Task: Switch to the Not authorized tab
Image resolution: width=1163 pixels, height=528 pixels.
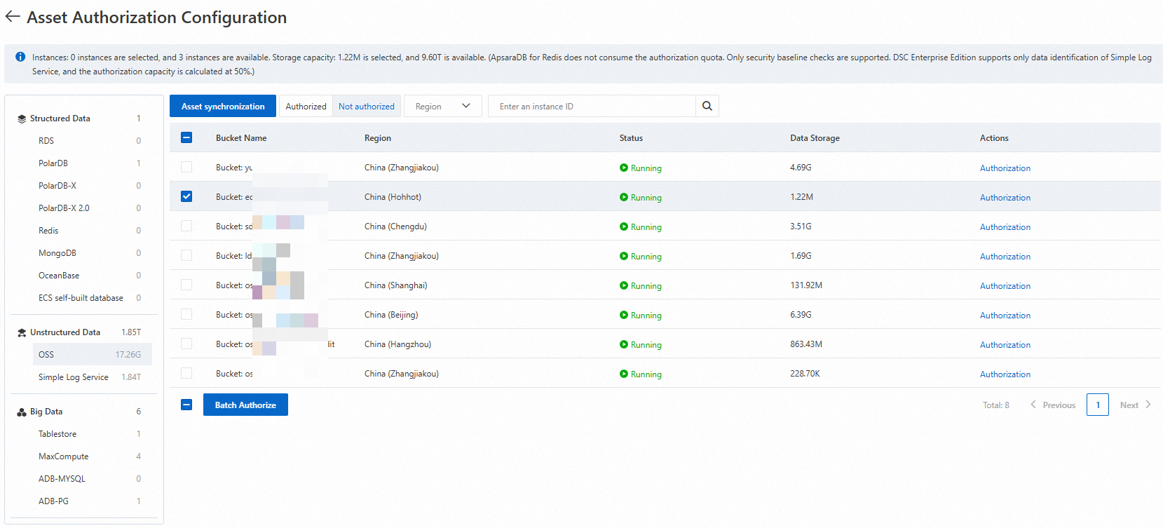Action: pos(366,106)
